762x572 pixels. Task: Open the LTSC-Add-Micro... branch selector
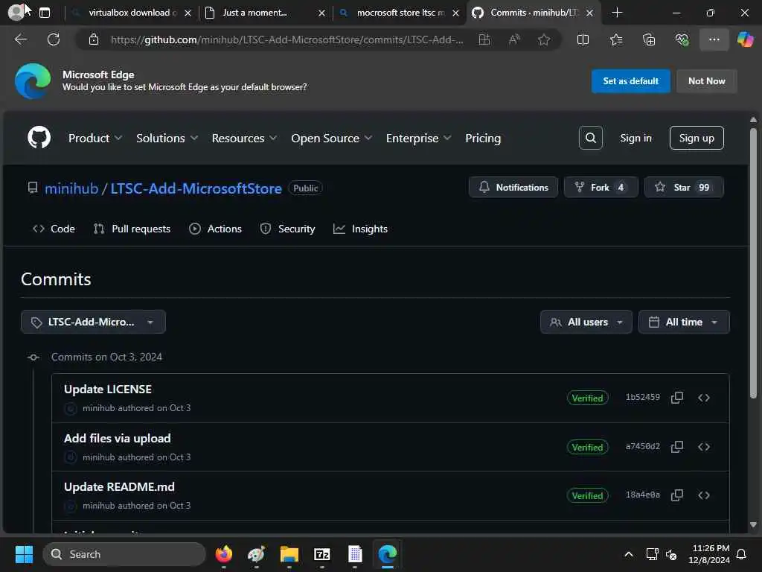(x=93, y=322)
